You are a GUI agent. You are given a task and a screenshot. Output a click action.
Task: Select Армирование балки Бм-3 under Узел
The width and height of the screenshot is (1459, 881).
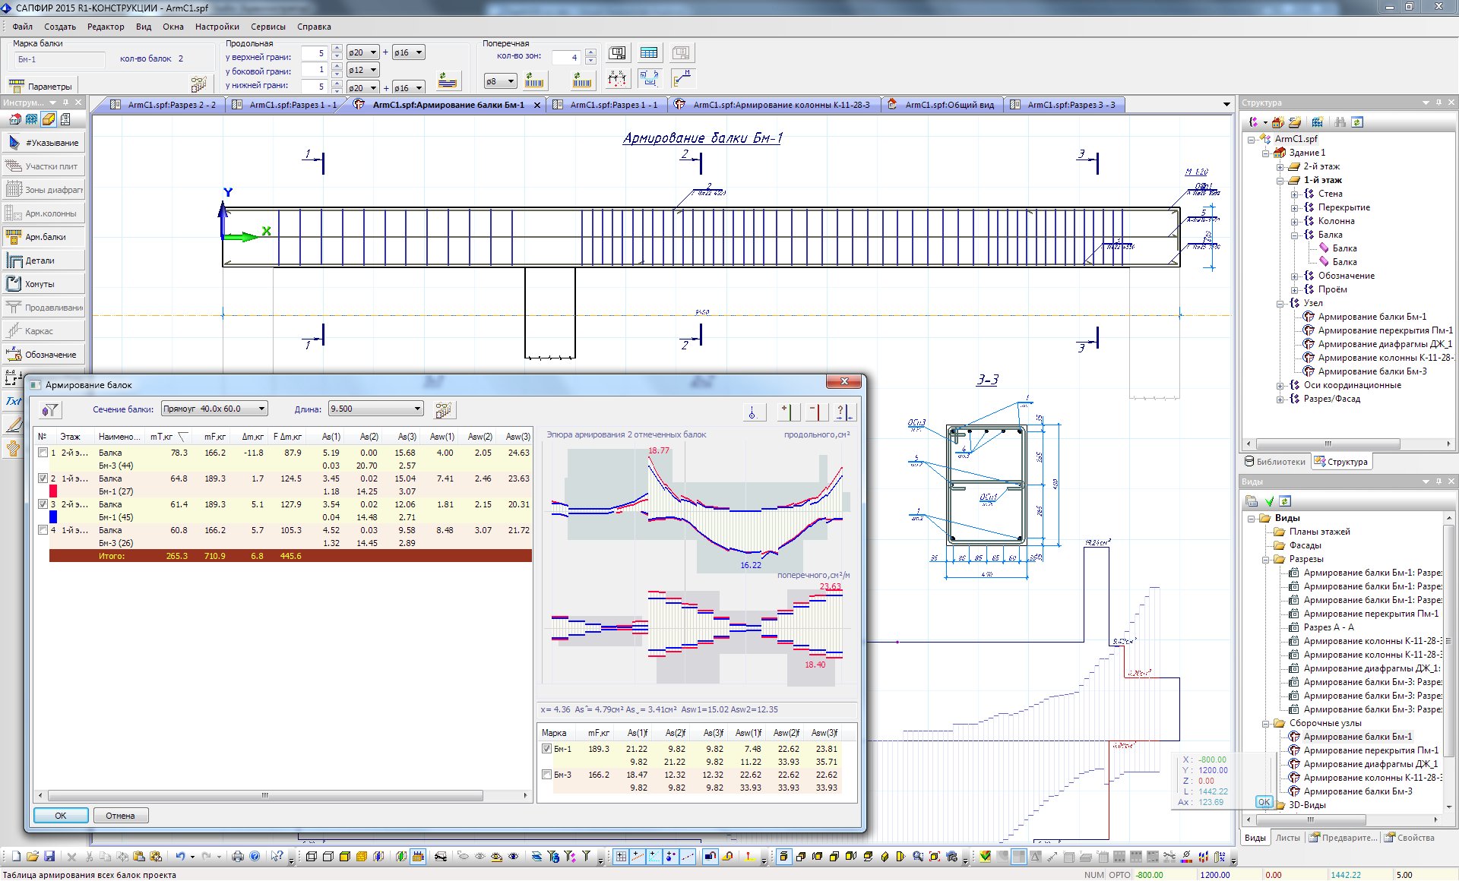coord(1372,371)
